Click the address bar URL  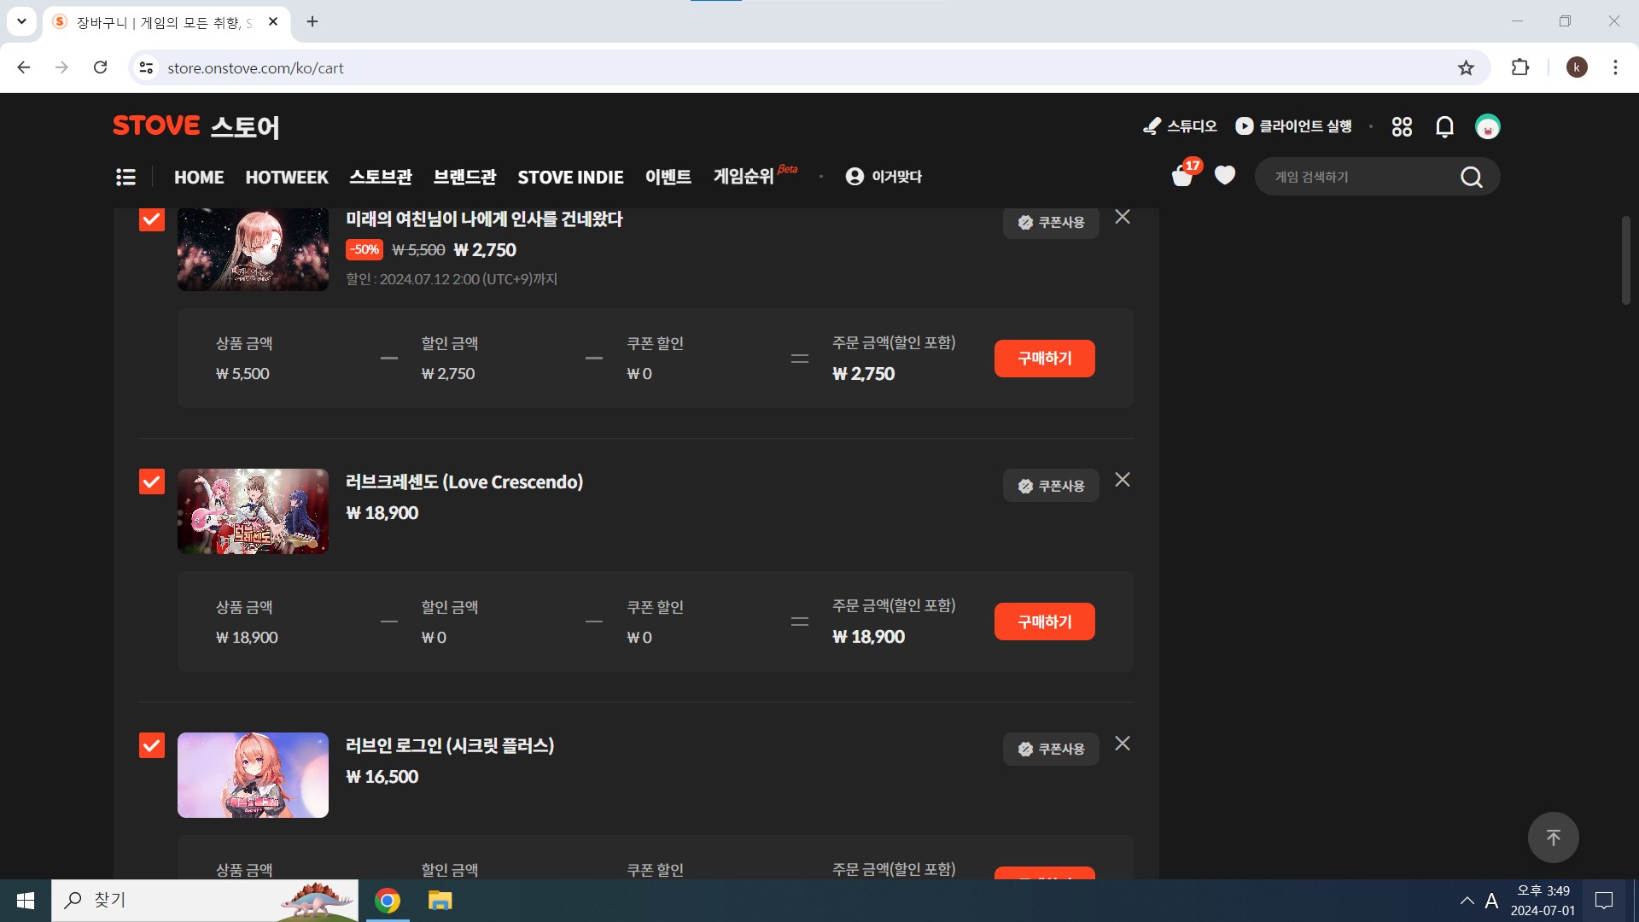point(255,68)
